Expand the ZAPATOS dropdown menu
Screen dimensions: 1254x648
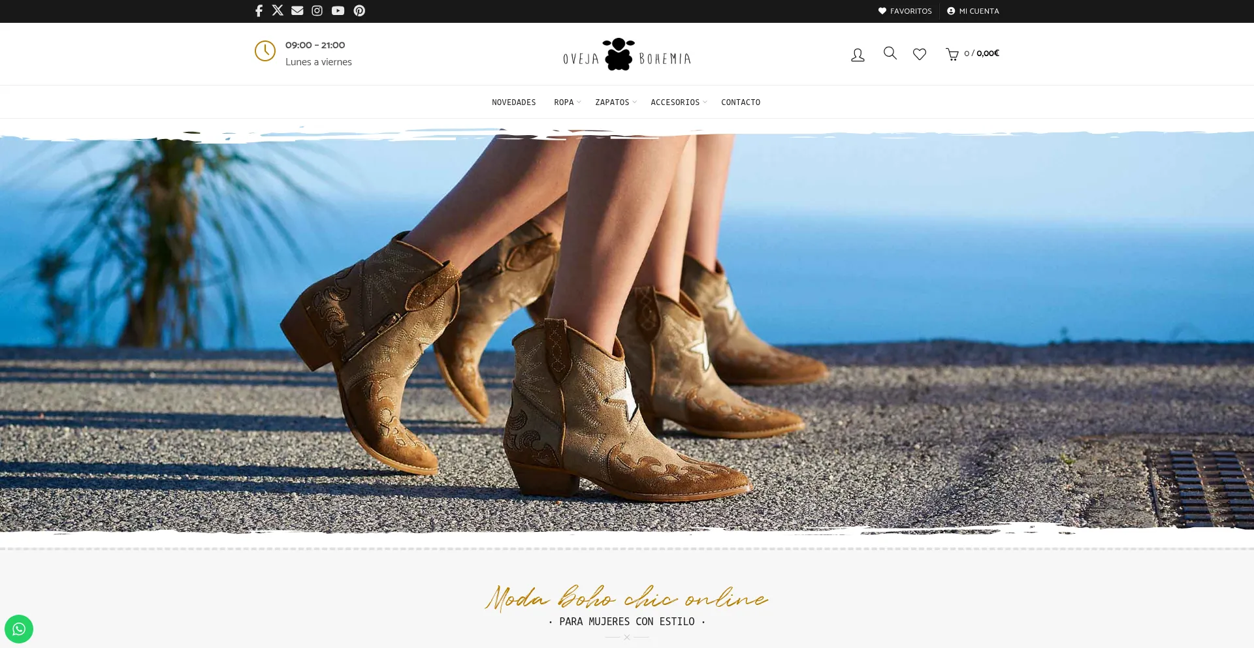[614, 102]
